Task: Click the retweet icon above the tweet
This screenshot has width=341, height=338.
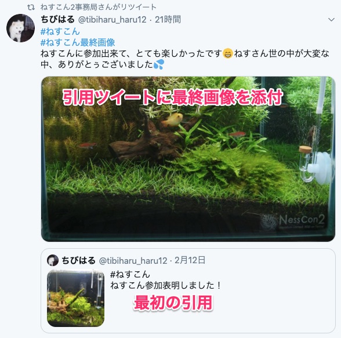Action: (31, 7)
